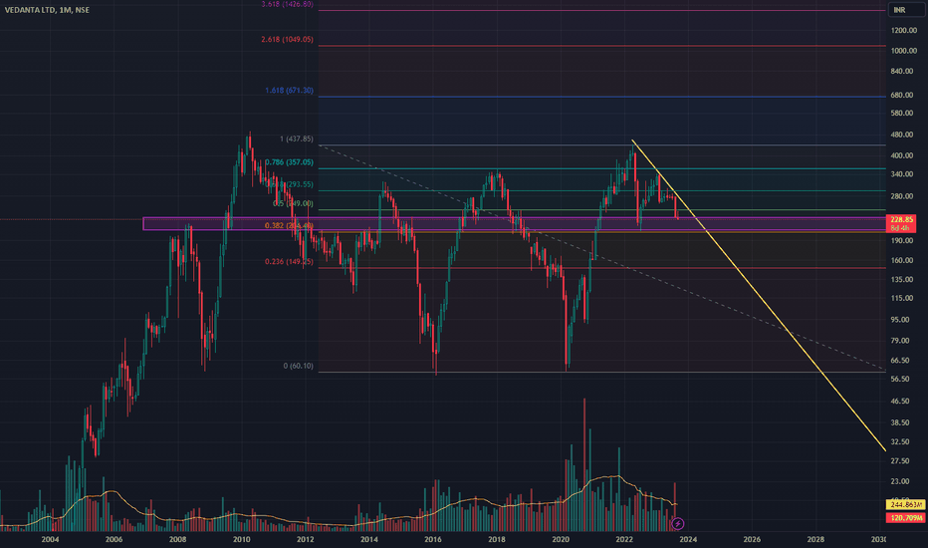Click the 280.00 price axis label
Screen dimensions: 928x548
[902, 196]
